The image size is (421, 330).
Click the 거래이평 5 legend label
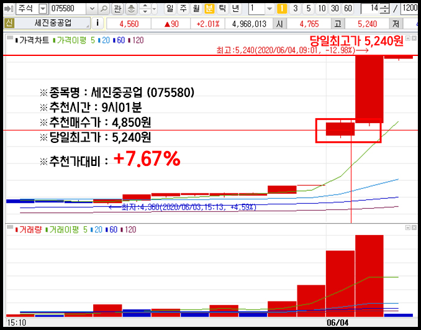click(66, 229)
